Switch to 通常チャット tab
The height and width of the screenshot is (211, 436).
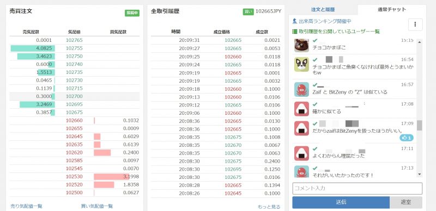coord(392,9)
